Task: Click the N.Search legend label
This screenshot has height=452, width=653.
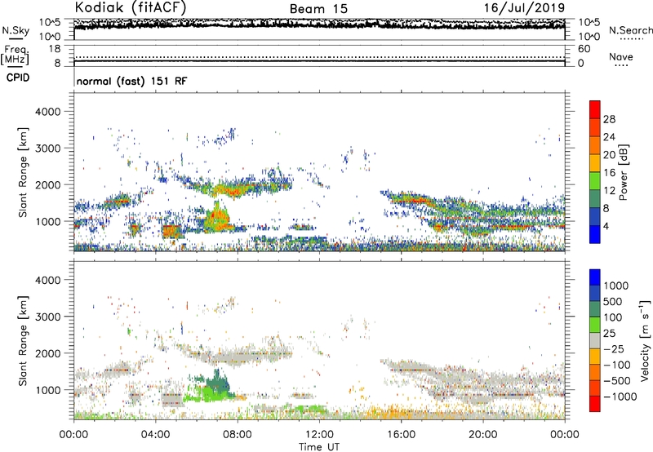Action: 630,30
